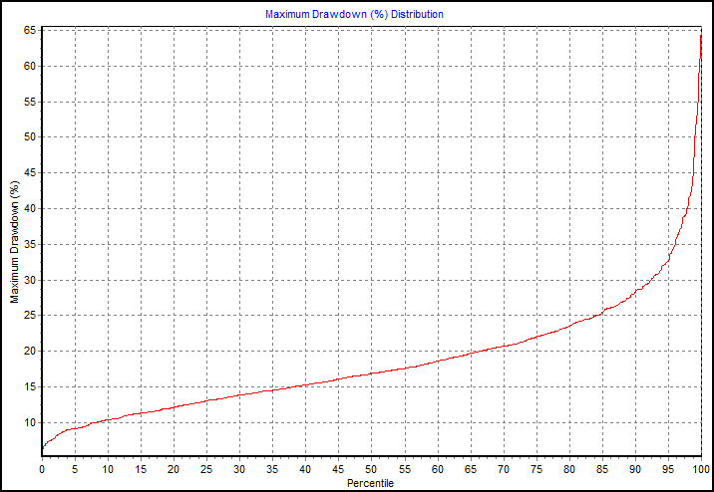Click the 50 label on the Percentile axis
This screenshot has height=492, width=714.
372,469
